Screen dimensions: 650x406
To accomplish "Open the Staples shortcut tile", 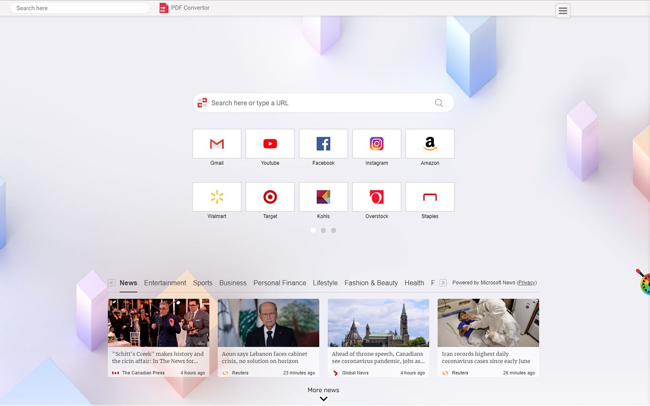I will coord(430,197).
